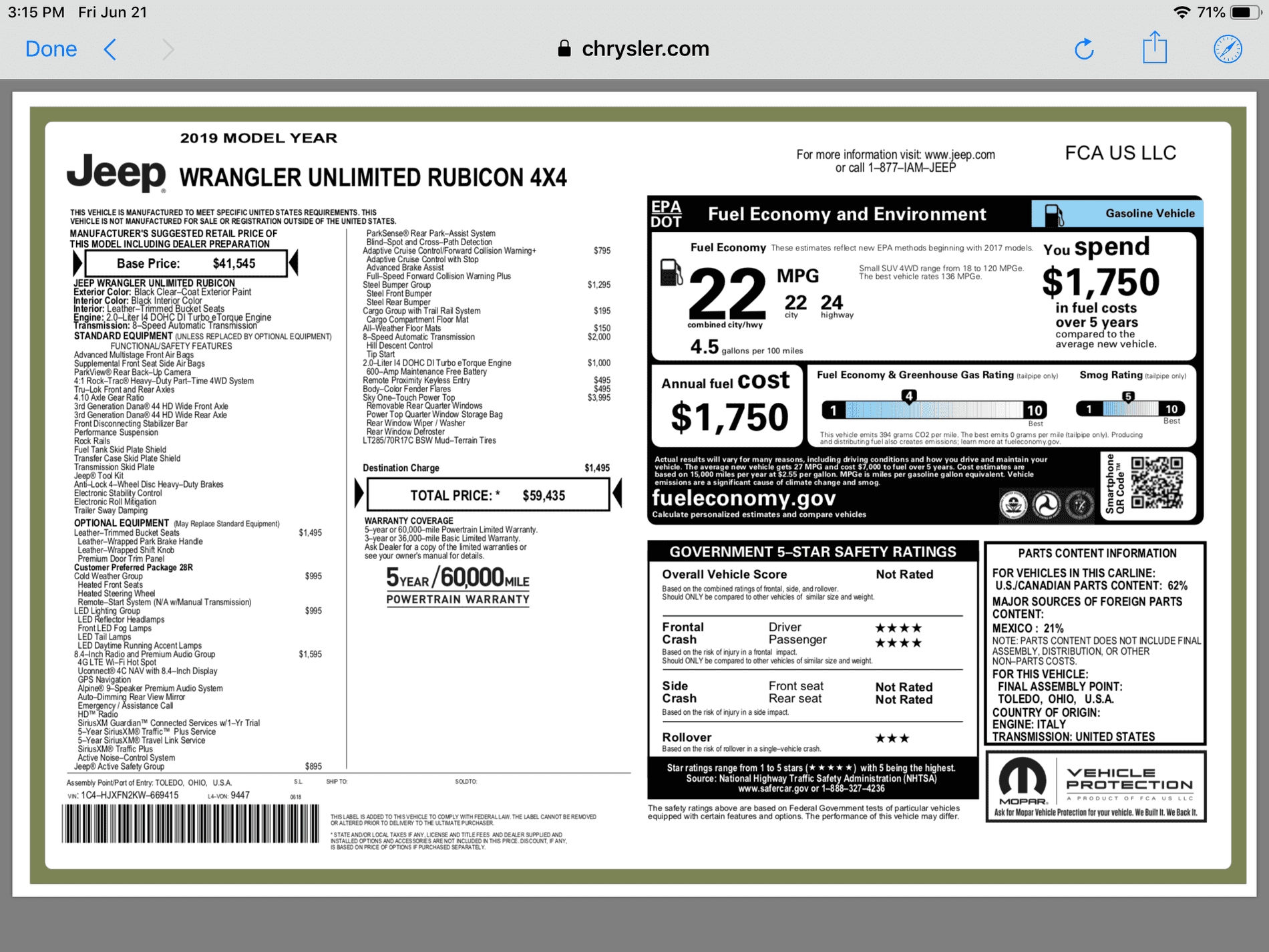Tap "All-Weather Floor Mats" option
The image size is (1269, 952).
coord(401,328)
